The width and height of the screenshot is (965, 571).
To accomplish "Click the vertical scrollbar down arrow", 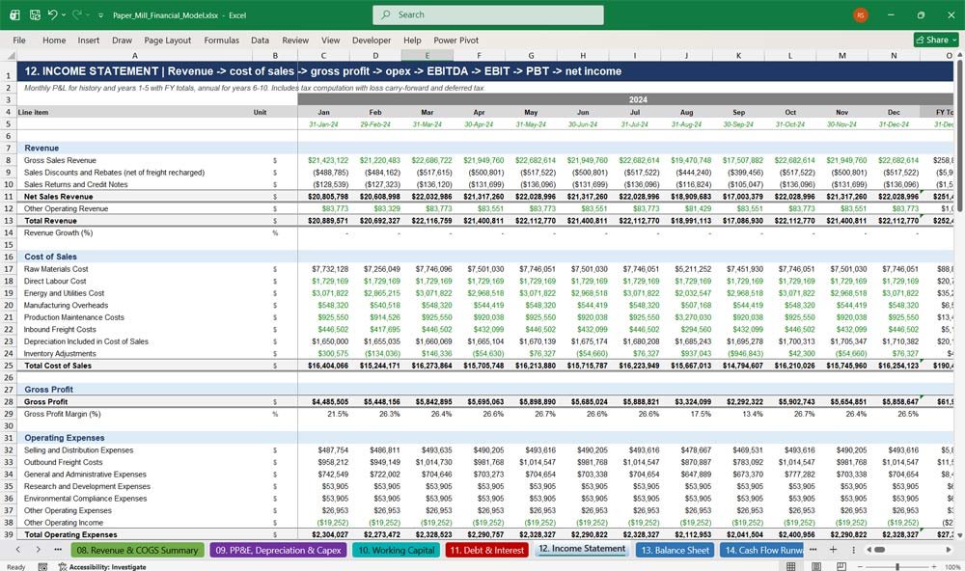I will coord(959,534).
